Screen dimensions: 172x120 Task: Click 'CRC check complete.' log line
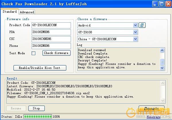point(94,57)
